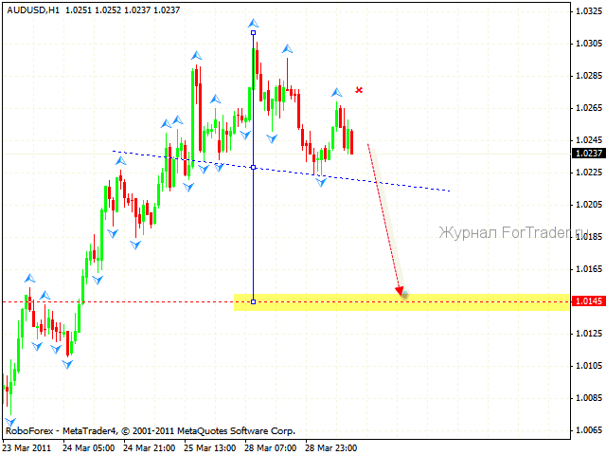Click the AUDUSD,H1 chart symbol title
The height and width of the screenshot is (455, 606).
pyautogui.click(x=33, y=10)
